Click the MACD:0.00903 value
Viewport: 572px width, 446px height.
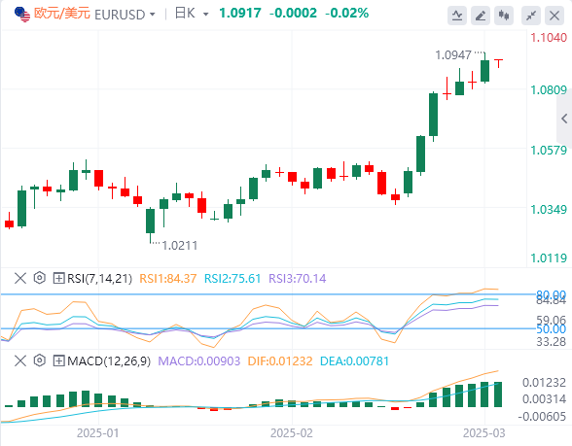(199, 361)
